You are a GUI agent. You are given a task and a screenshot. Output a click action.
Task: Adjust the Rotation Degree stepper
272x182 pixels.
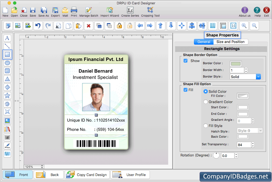[236, 156]
